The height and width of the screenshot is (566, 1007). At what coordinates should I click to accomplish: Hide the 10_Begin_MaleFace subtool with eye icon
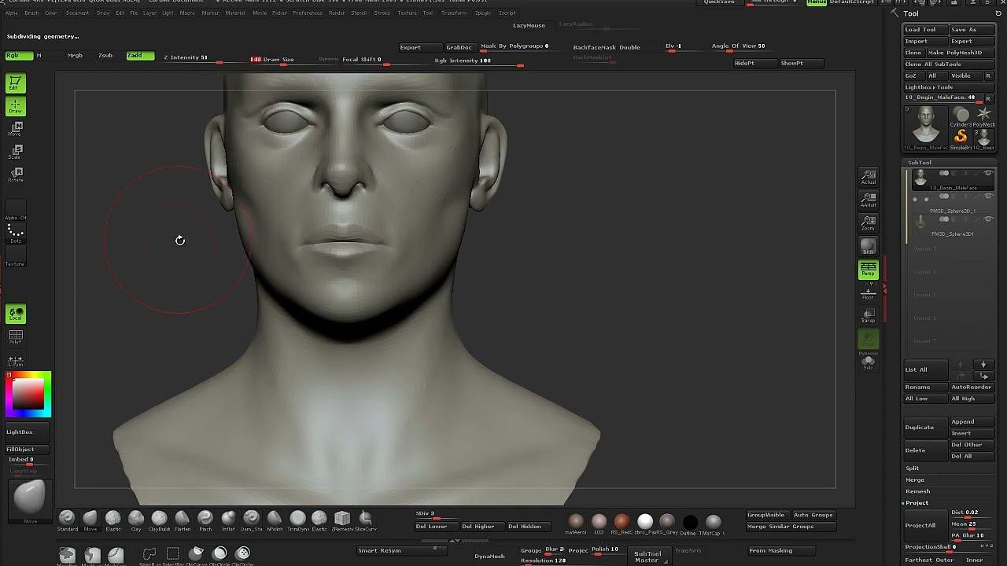988,174
